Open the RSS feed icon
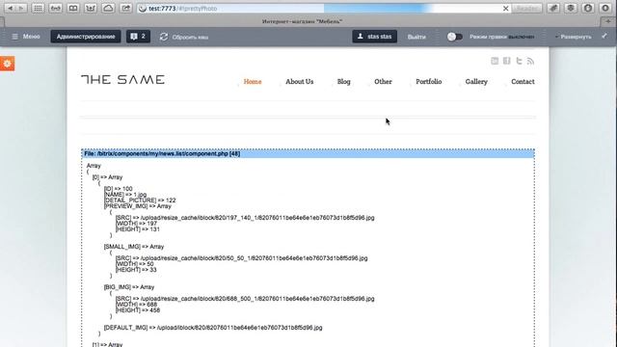This screenshot has width=617, height=347. (x=531, y=61)
